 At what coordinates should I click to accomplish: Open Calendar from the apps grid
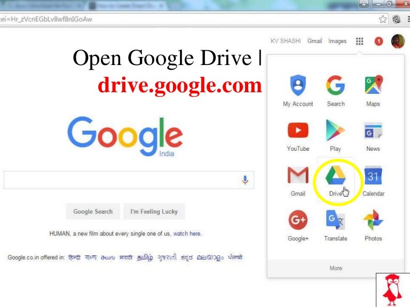(x=373, y=179)
